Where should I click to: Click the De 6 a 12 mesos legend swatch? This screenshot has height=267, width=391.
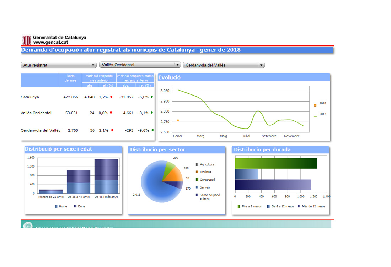(269, 206)
